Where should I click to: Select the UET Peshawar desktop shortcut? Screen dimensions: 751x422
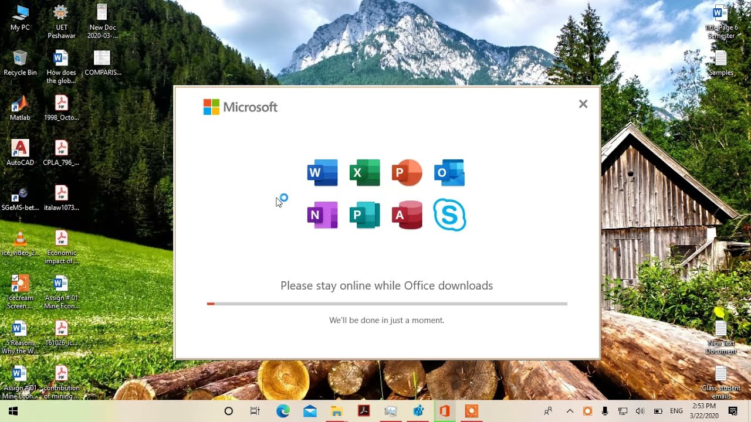(61, 22)
